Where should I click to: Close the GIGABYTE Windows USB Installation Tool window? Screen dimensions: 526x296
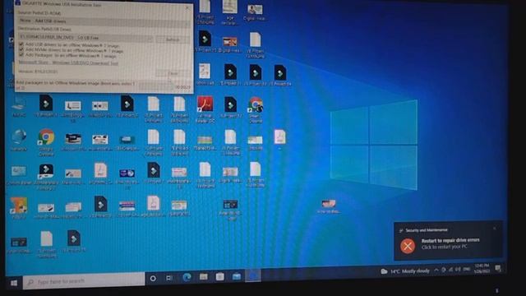pos(187,7)
